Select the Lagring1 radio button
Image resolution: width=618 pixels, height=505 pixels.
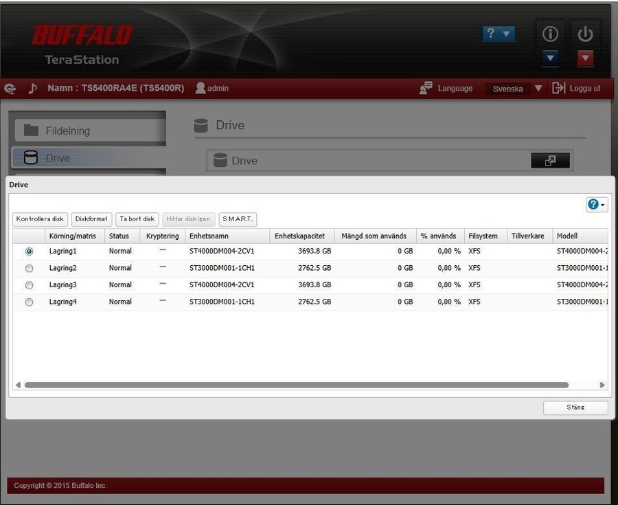(29, 251)
